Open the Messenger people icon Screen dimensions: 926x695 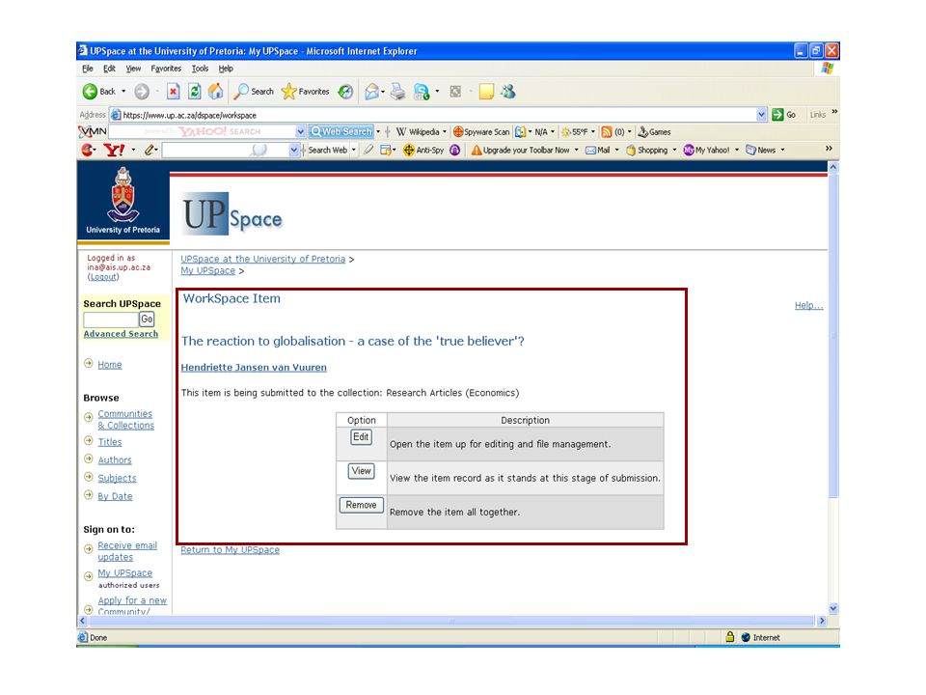coord(508,92)
